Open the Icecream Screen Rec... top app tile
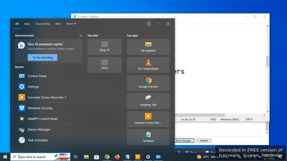 tap(148, 119)
